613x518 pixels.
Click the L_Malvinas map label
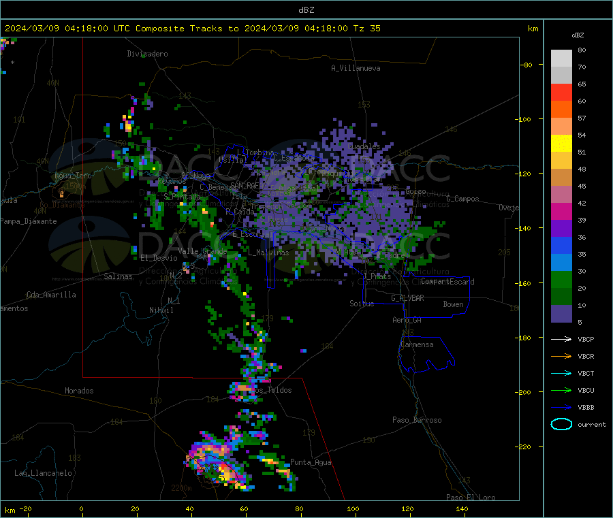click(268, 253)
